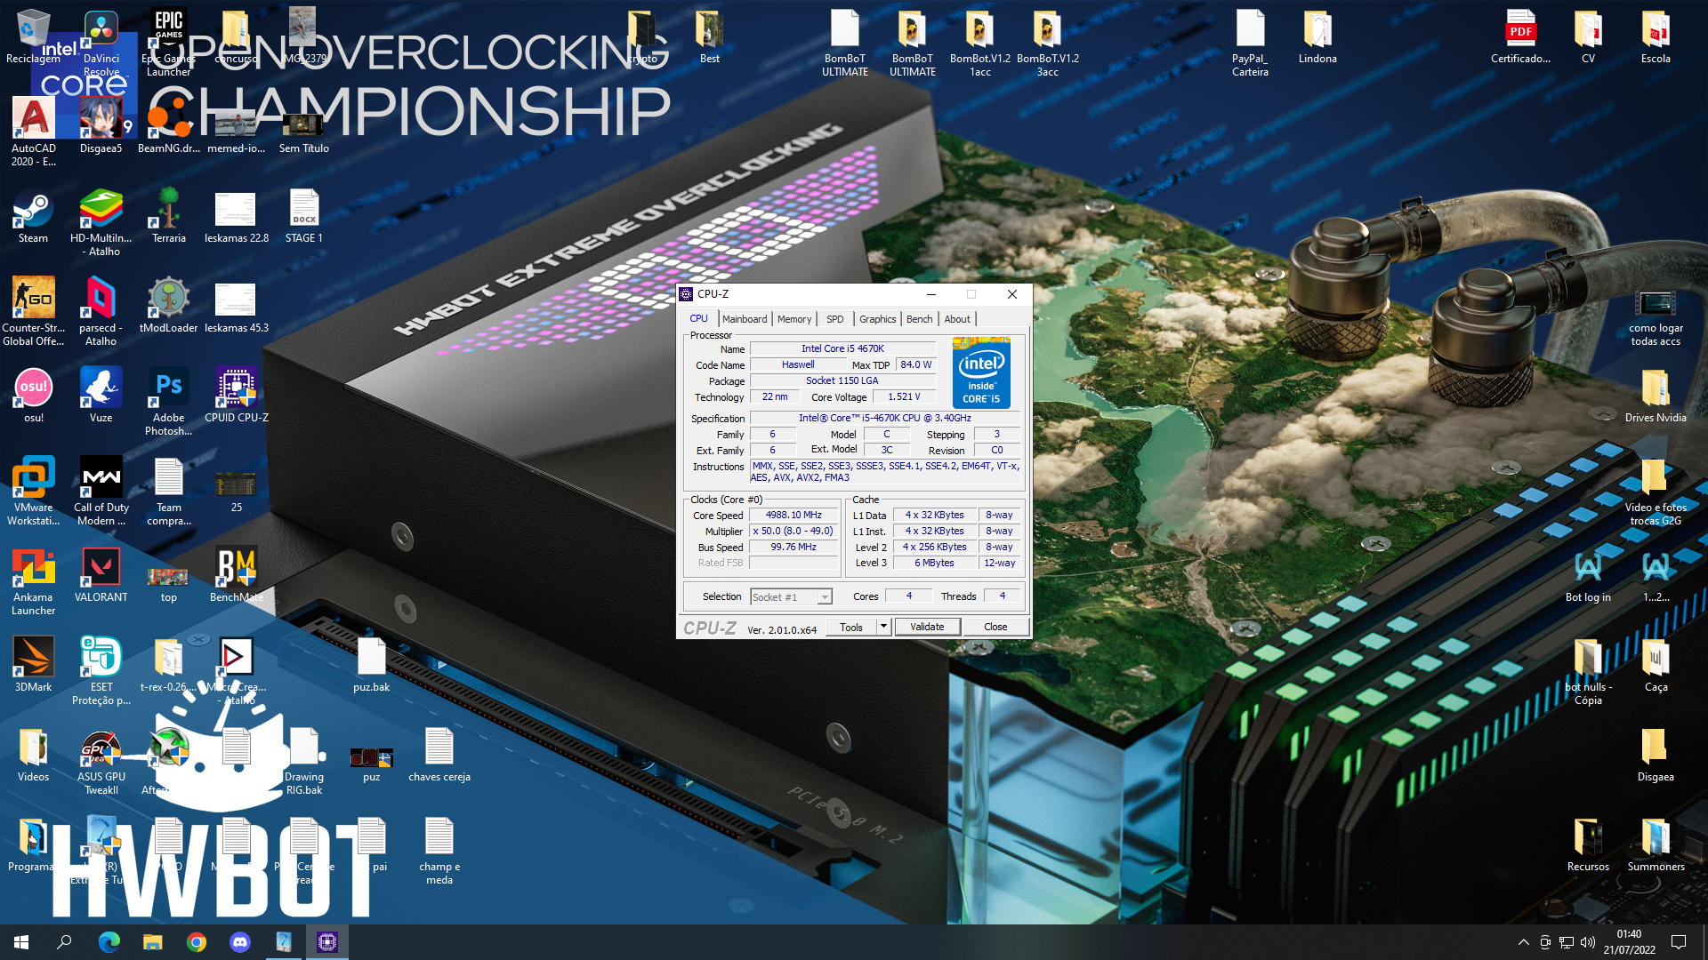
Task: Click the Close button in CPU-Z
Action: click(x=995, y=627)
